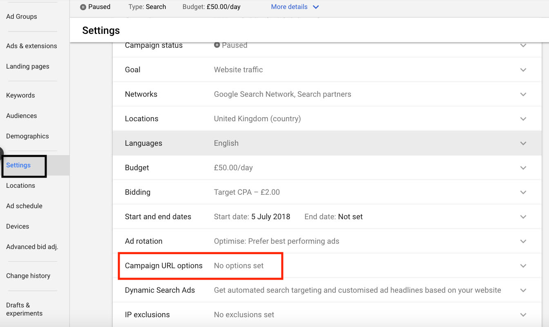Viewport: 549px width, 327px height.
Task: Click the 5 July 2018 start date
Action: pos(270,217)
